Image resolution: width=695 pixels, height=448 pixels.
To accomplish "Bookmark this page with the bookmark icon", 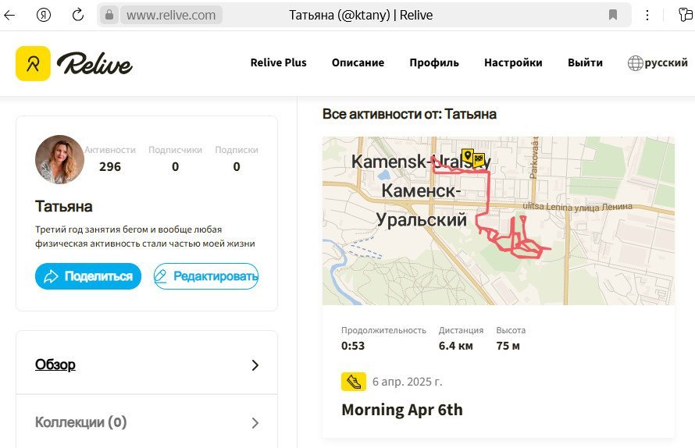I will 613,15.
